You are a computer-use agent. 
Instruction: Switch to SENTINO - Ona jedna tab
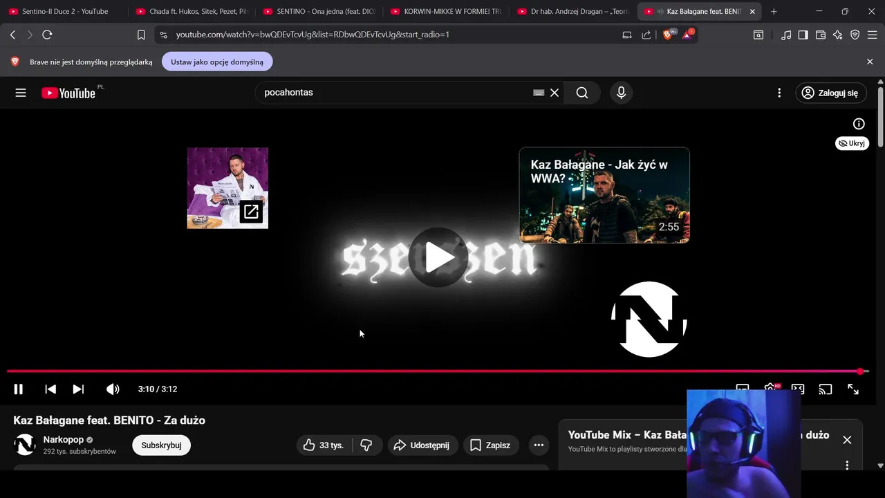(x=318, y=12)
